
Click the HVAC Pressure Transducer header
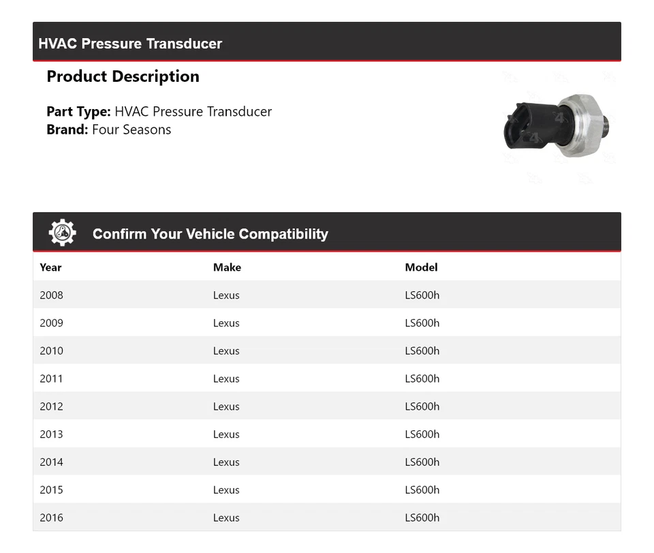point(130,44)
